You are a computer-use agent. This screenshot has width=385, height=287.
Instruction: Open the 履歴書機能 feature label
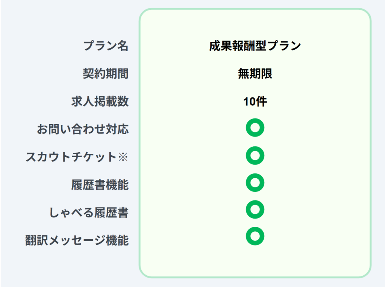click(x=100, y=185)
